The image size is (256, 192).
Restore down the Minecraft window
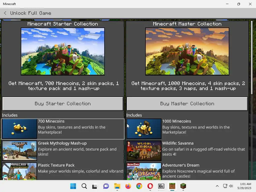(x=238, y=4)
